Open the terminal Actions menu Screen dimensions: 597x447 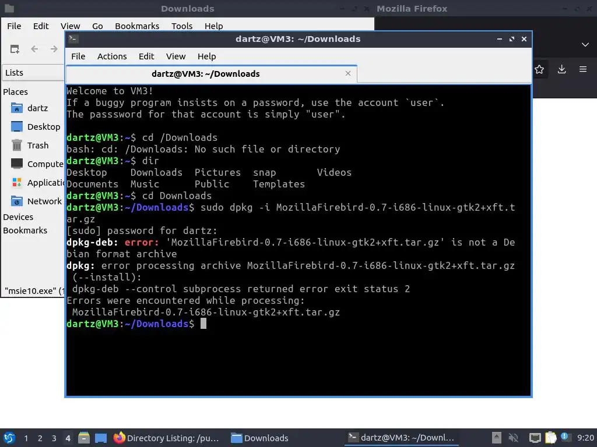coord(112,56)
